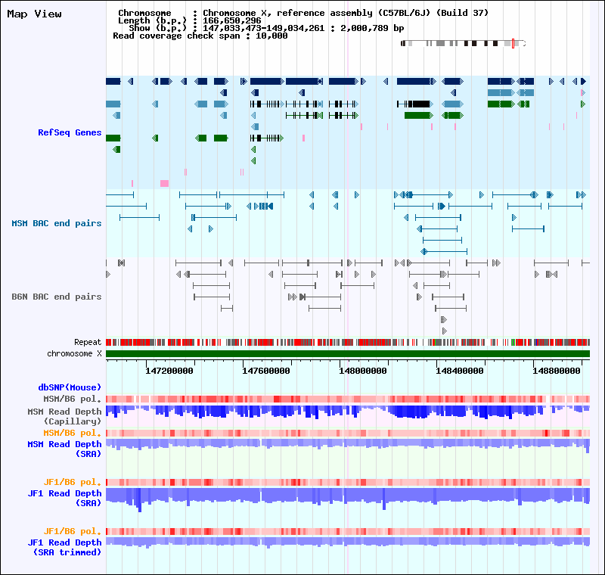Click the Map View title
Image resolution: width=605 pixels, height=575 pixels.
(34, 14)
